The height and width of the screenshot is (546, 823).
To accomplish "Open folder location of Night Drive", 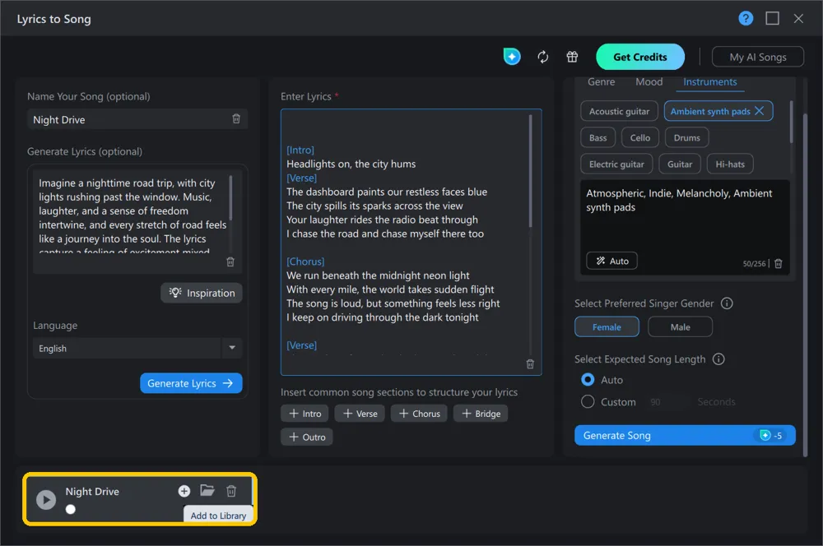I will click(x=207, y=490).
